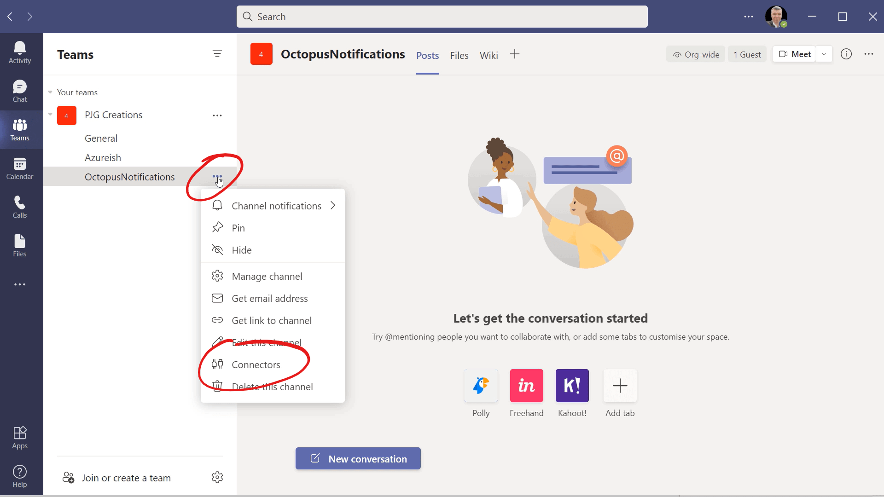This screenshot has height=497, width=884.
Task: Select the Teams icon in the rail
Action: click(x=20, y=130)
